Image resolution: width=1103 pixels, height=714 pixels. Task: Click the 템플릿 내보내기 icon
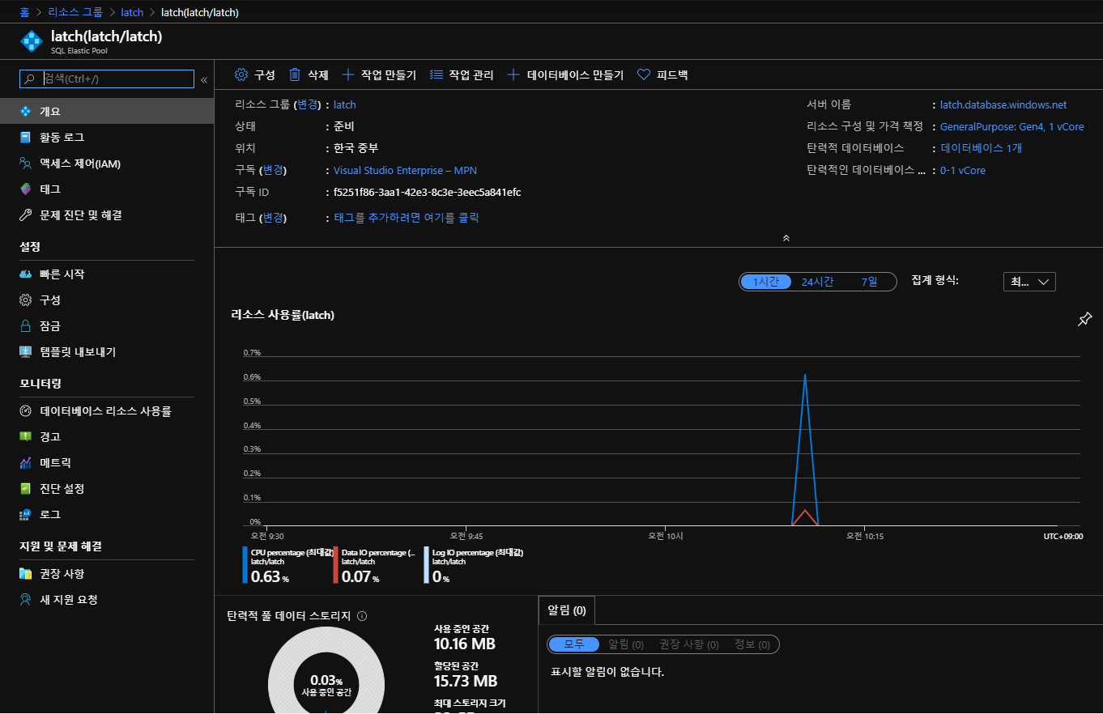[26, 352]
